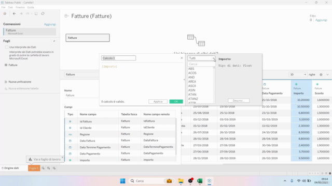The height and width of the screenshot is (186, 332).
Task: Click Aggiungi next to Connessioni
Action: [50, 24]
